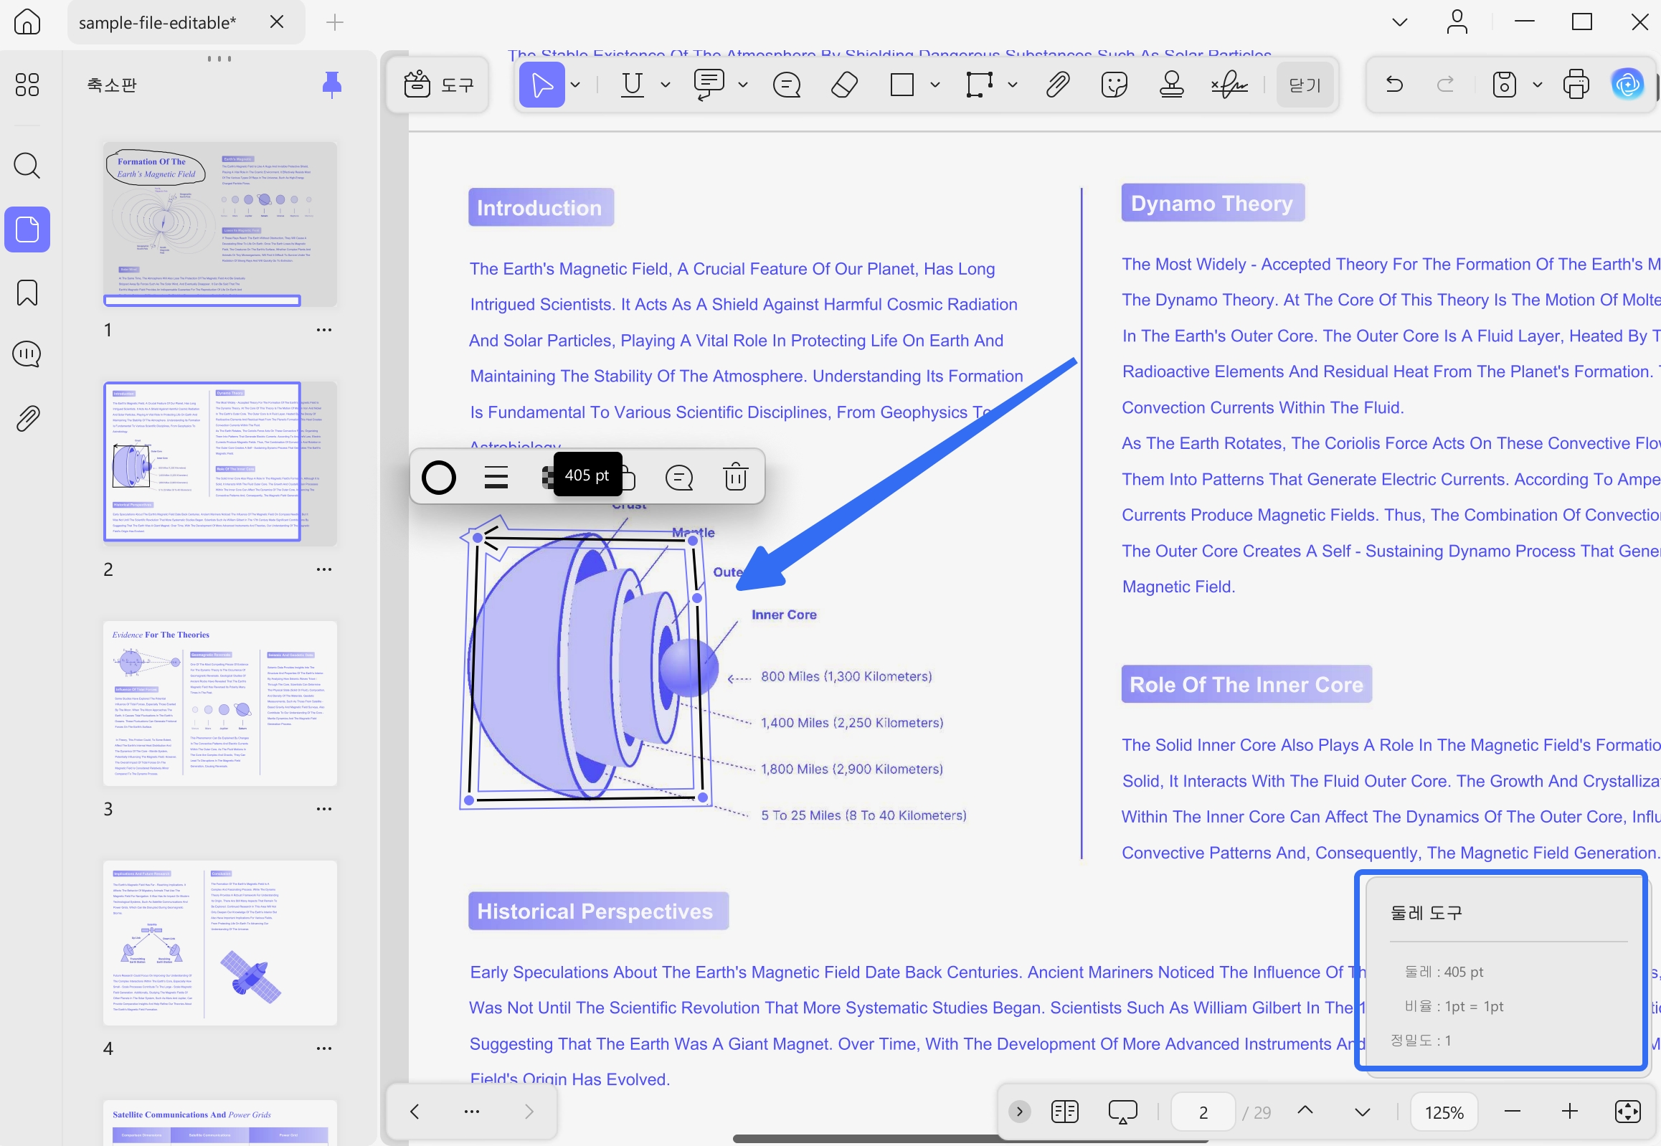Expand the measurement tool dropdown arrow
The height and width of the screenshot is (1146, 1661).
(x=1013, y=85)
